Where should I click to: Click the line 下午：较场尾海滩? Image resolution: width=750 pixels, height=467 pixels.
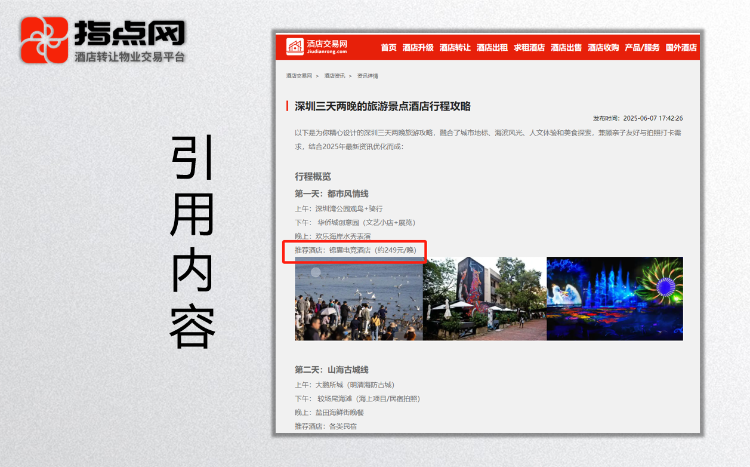pyautogui.click(x=357, y=398)
